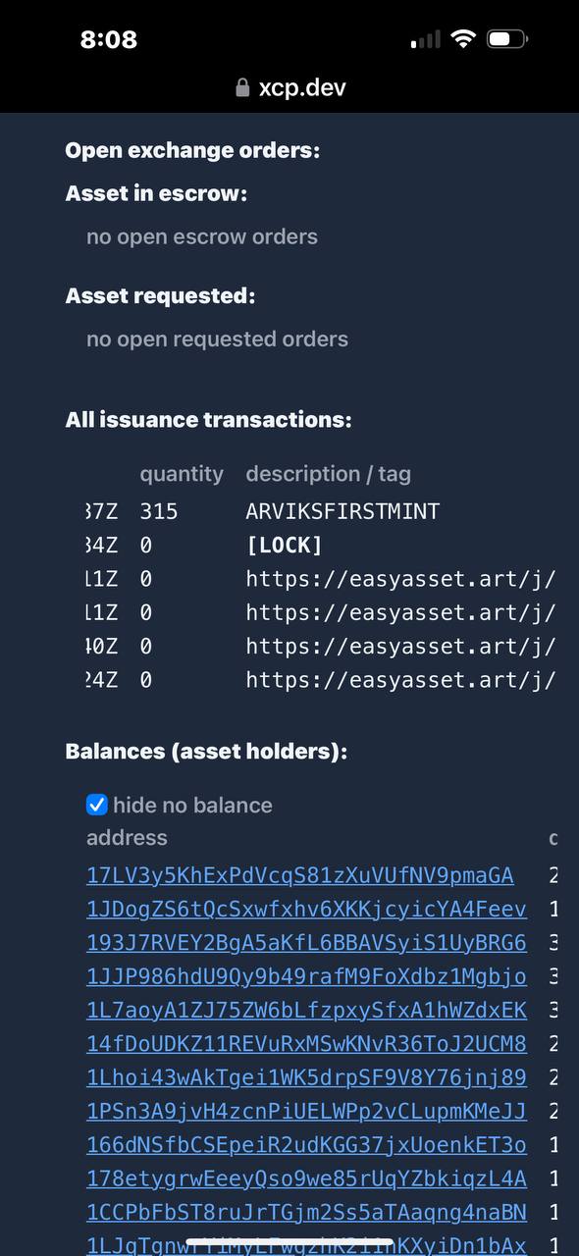Open address link starting with 178etygrwEeeyQso9
The height and width of the screenshot is (1256, 579).
pos(306,1179)
